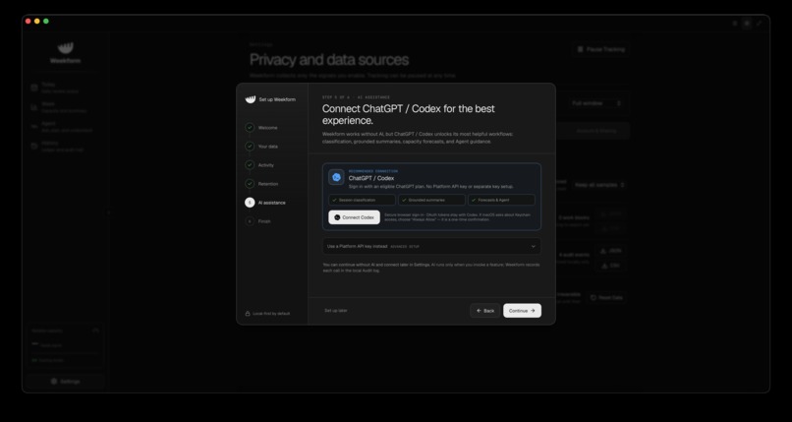Click the 'Local-first by default' text
The width and height of the screenshot is (792, 422).
[x=272, y=314]
